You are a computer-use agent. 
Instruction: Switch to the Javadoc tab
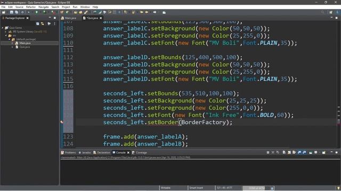click(x=85, y=152)
